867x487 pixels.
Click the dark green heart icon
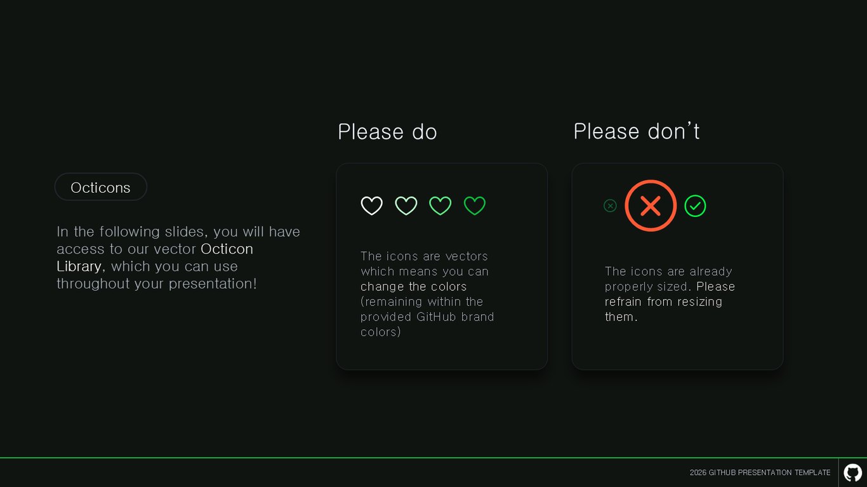(x=475, y=206)
